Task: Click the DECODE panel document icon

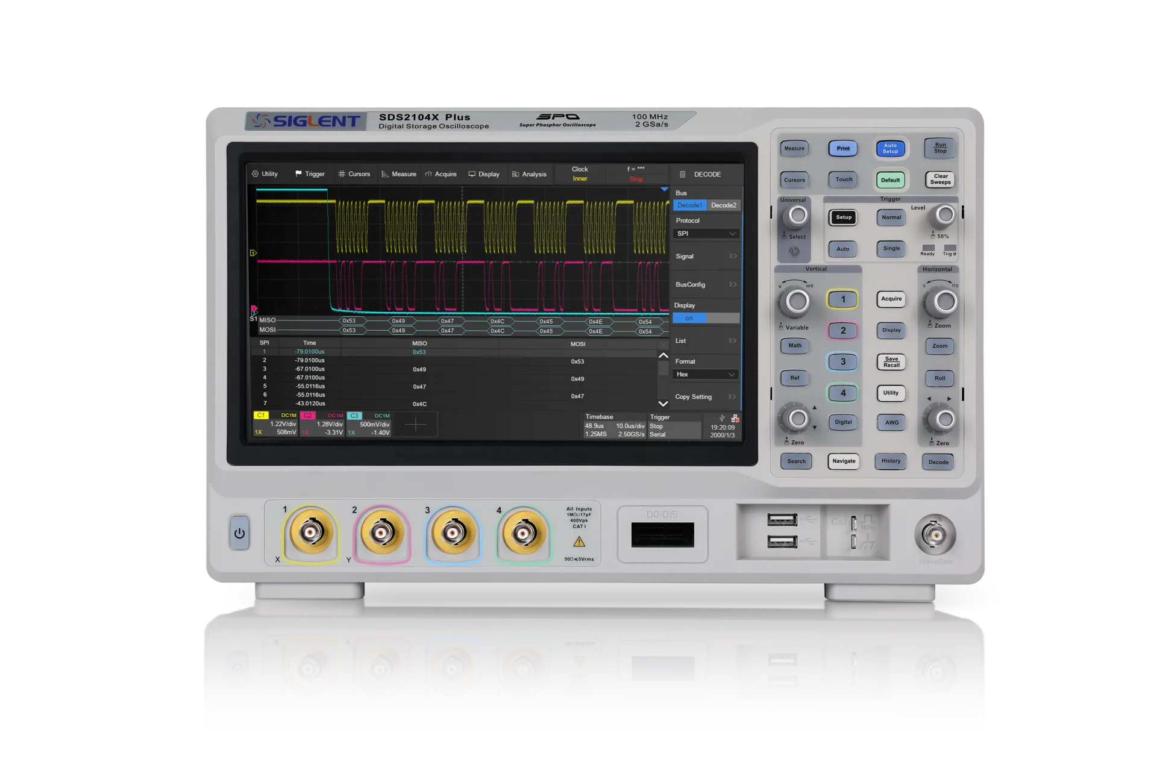Action: click(683, 174)
